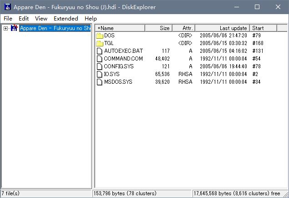This screenshot has width=289, height=198.
Task: Click the <DIR> attribute of TGL
Action: click(185, 43)
